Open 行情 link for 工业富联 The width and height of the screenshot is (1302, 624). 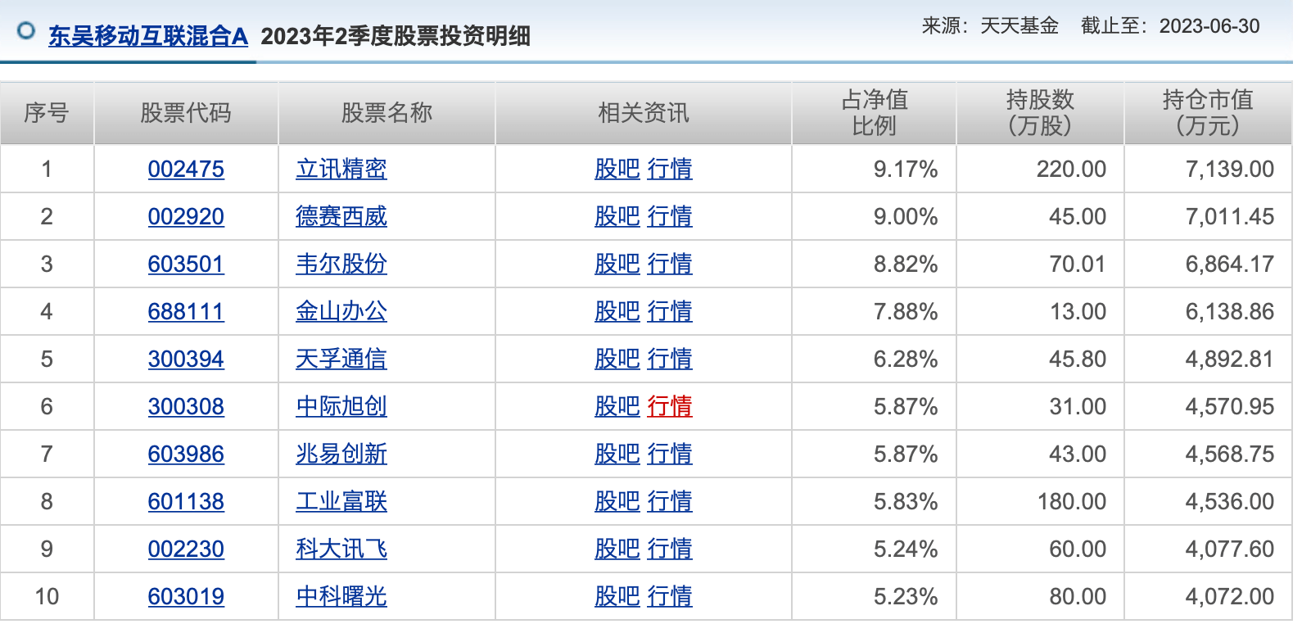coord(670,502)
